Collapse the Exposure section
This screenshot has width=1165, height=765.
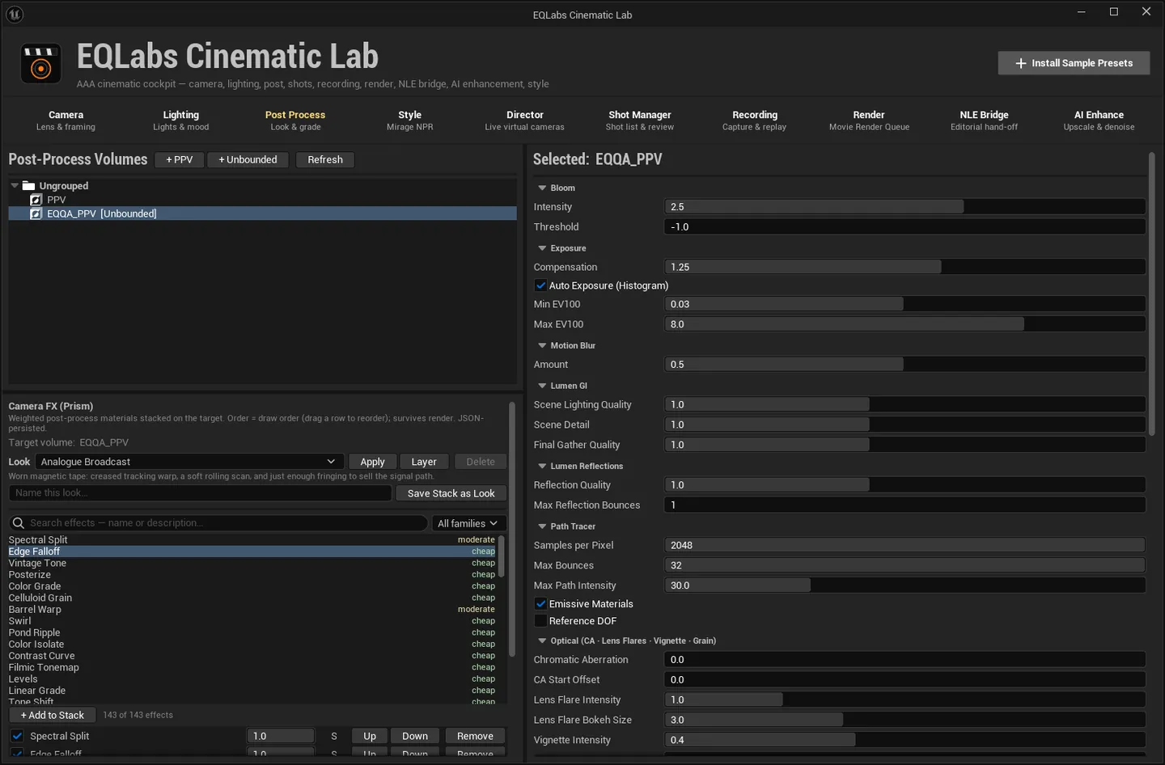tap(542, 248)
